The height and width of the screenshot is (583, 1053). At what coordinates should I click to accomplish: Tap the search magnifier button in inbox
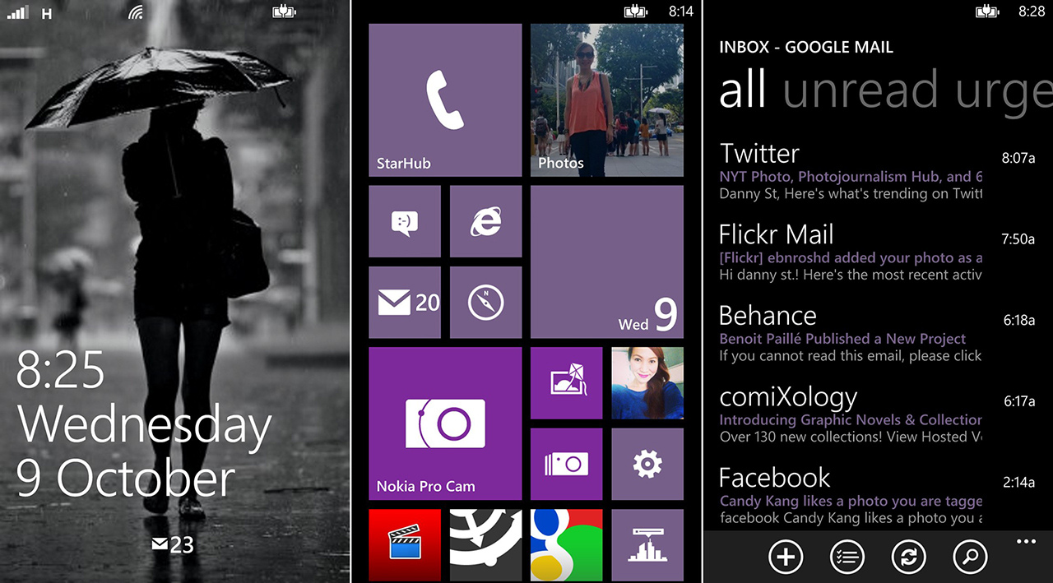click(x=971, y=557)
